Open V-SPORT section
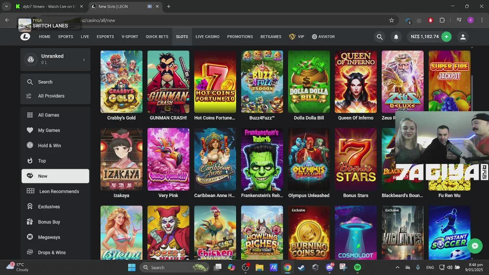This screenshot has width=489, height=275. [x=130, y=37]
